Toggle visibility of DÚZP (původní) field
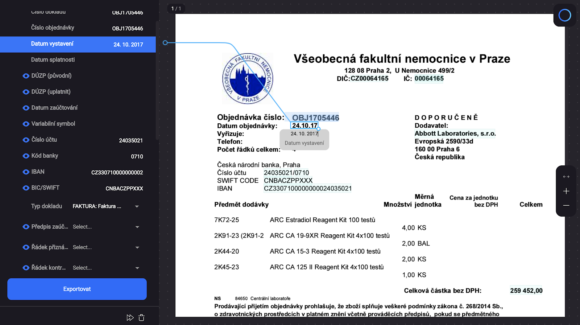 click(26, 76)
